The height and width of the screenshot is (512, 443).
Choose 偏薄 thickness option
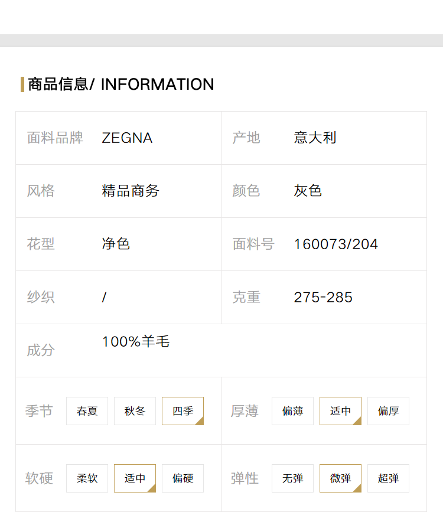(293, 411)
